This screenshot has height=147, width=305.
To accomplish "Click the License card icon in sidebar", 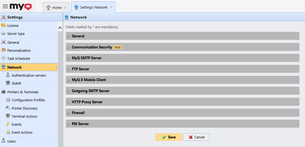I will tap(3, 25).
